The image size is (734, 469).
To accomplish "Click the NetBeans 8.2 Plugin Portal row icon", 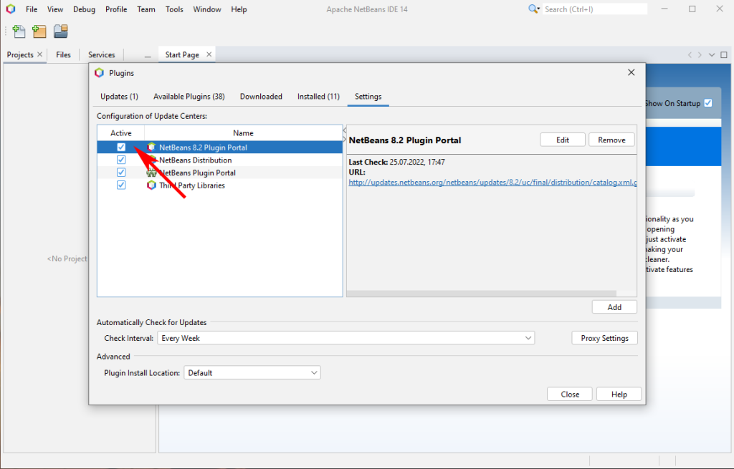I will [151, 148].
